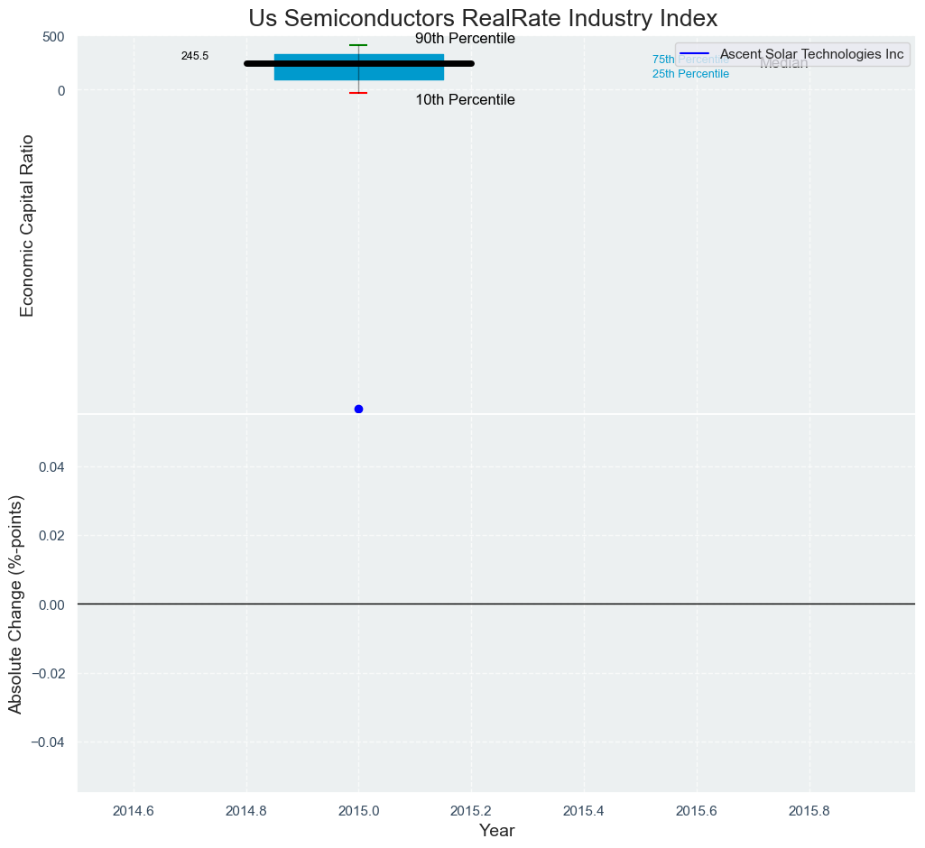Click the Year x-axis label
This screenshot has width=925, height=848.
[496, 831]
